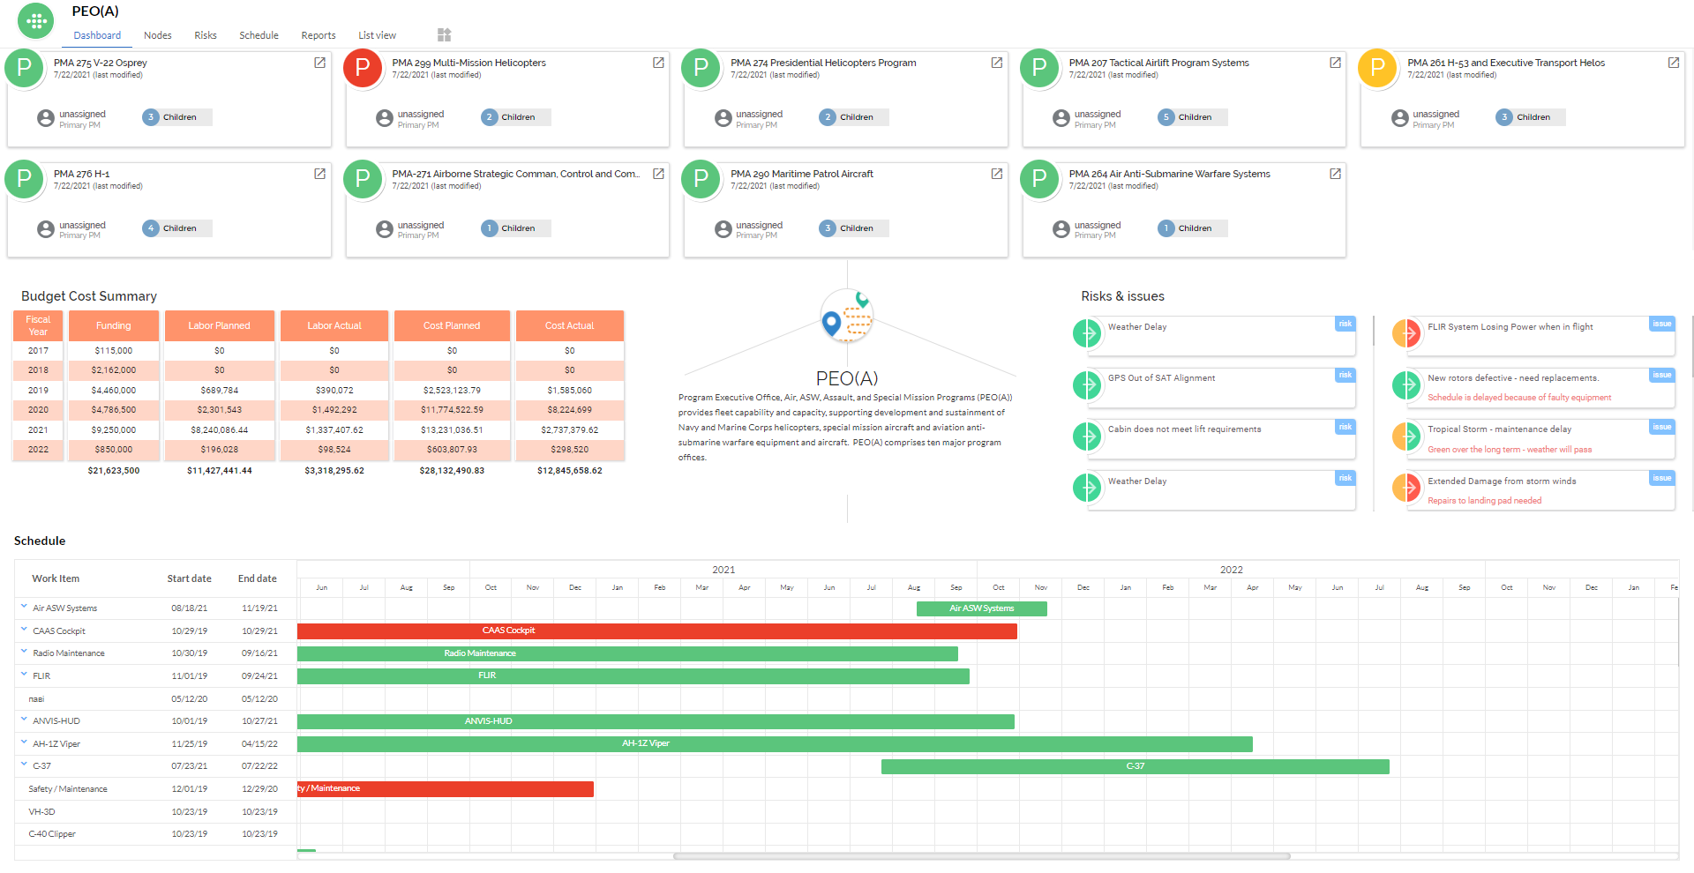Expand the Air ASW Systems schedule row
This screenshot has height=873, width=1694.
[x=24, y=607]
